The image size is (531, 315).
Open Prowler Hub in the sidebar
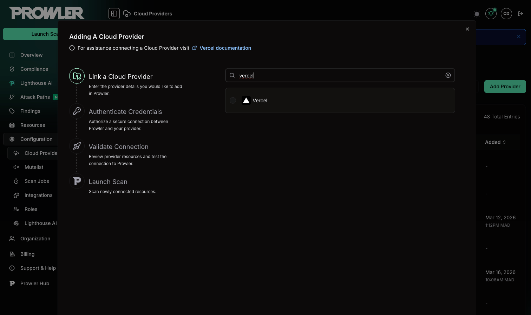click(x=35, y=283)
